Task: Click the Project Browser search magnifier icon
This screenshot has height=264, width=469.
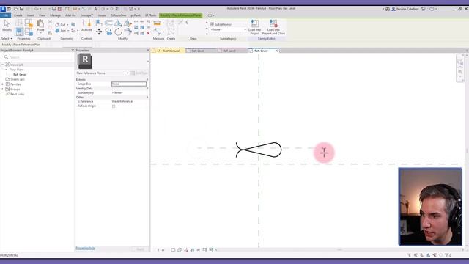Action: tap(6, 57)
